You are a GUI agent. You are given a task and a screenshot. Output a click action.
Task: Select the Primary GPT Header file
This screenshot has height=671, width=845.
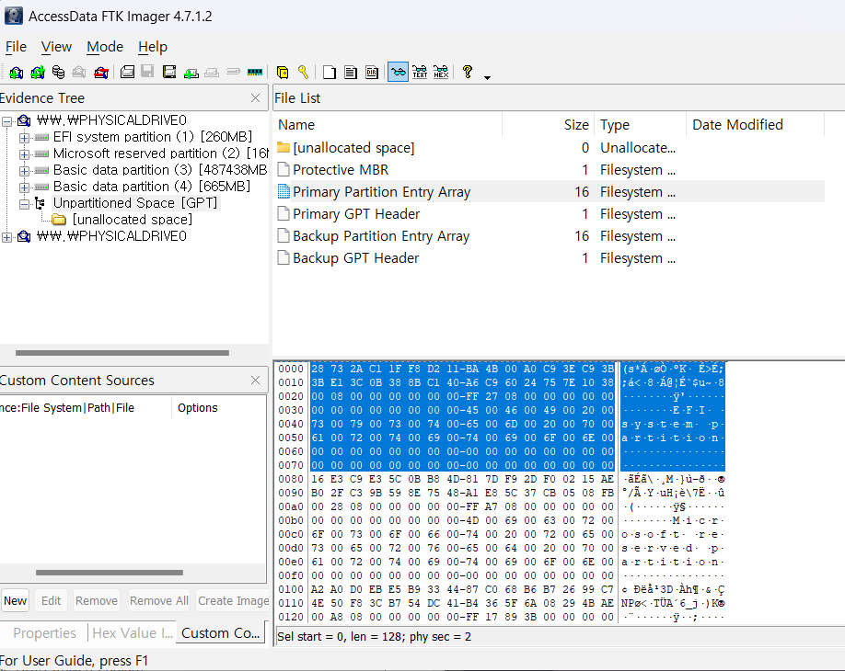tap(356, 214)
